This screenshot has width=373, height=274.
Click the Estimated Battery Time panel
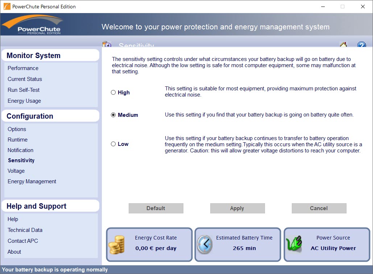(238, 245)
